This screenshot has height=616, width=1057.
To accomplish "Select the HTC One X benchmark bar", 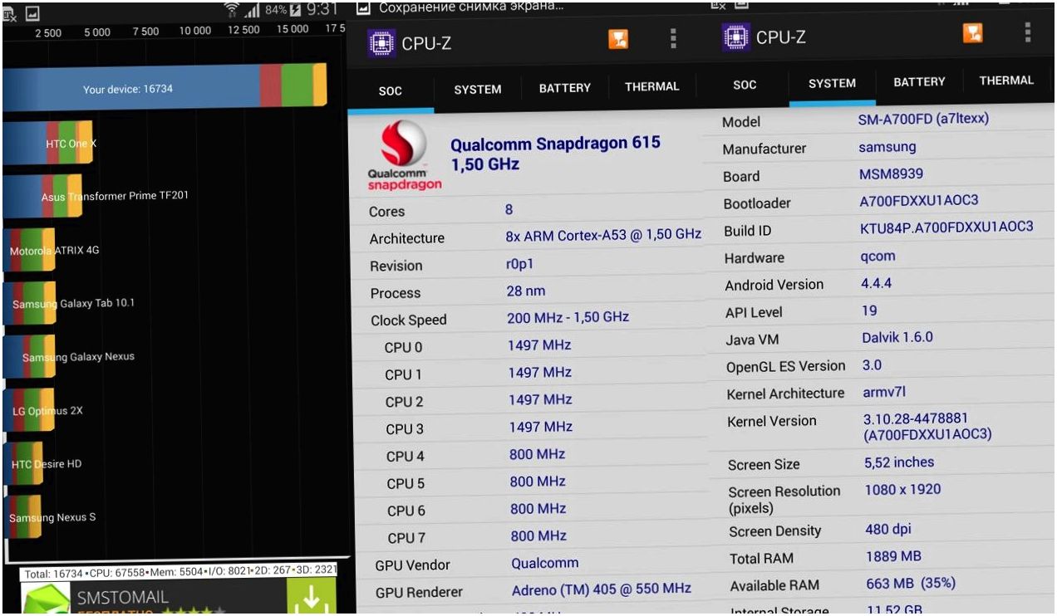I will click(50, 143).
